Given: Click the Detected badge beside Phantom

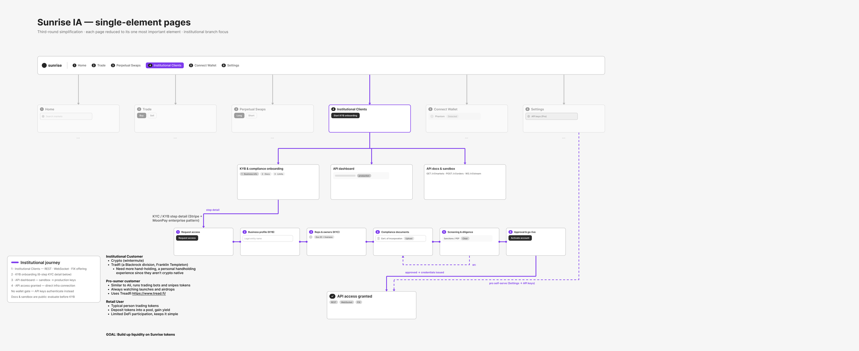Looking at the screenshot, I should 452,116.
